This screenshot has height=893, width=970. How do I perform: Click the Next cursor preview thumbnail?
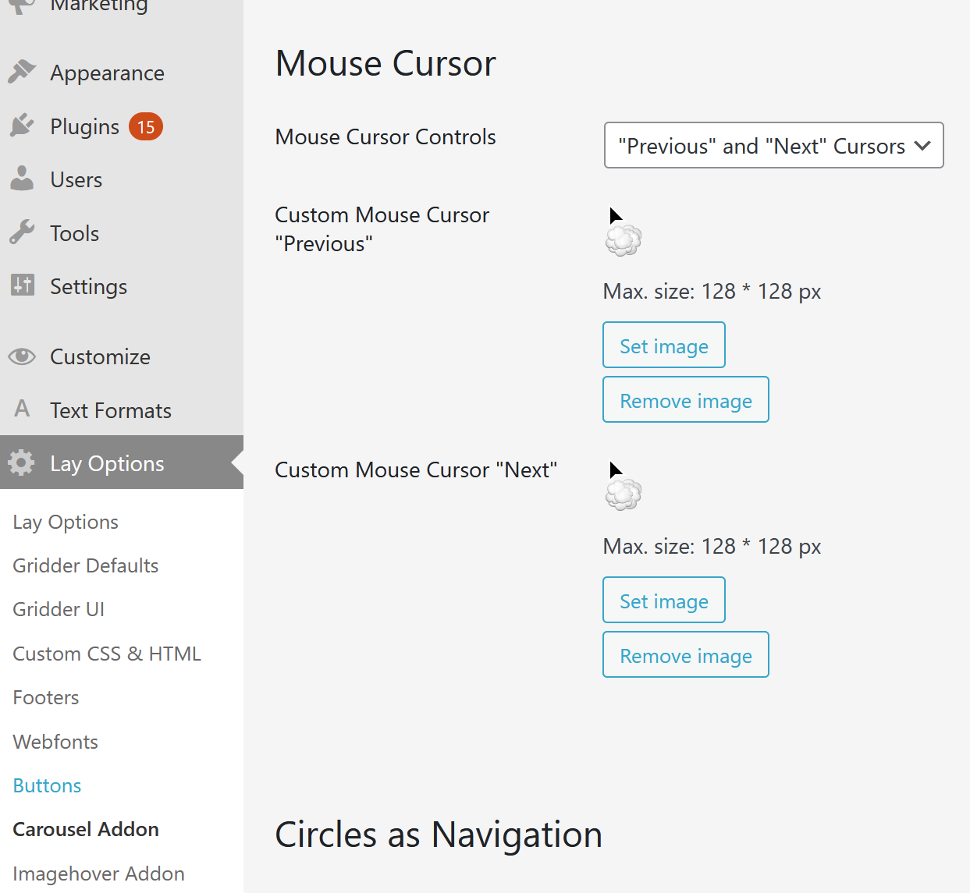tap(623, 487)
